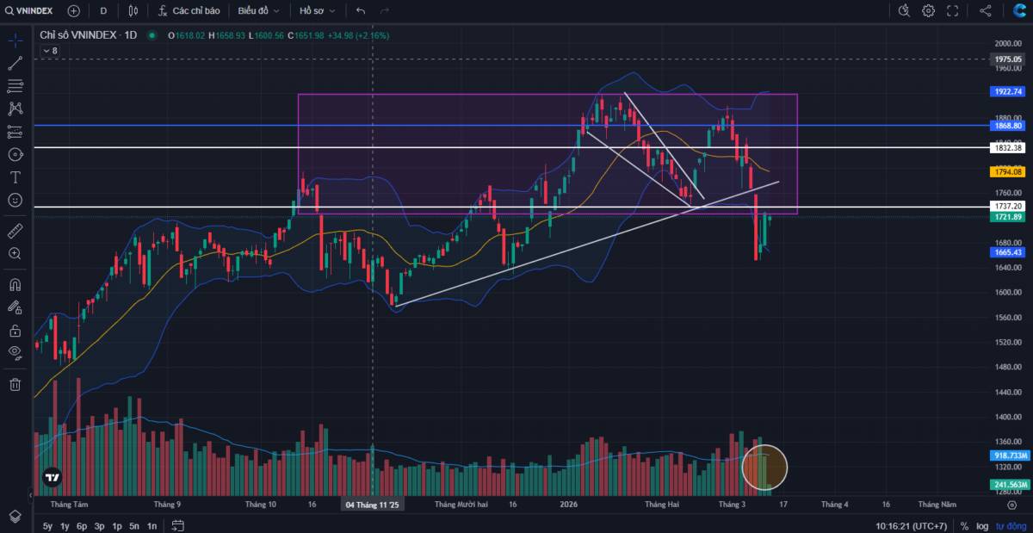This screenshot has height=533, width=1033.
Task: Set range to 6p
Action: 82,526
